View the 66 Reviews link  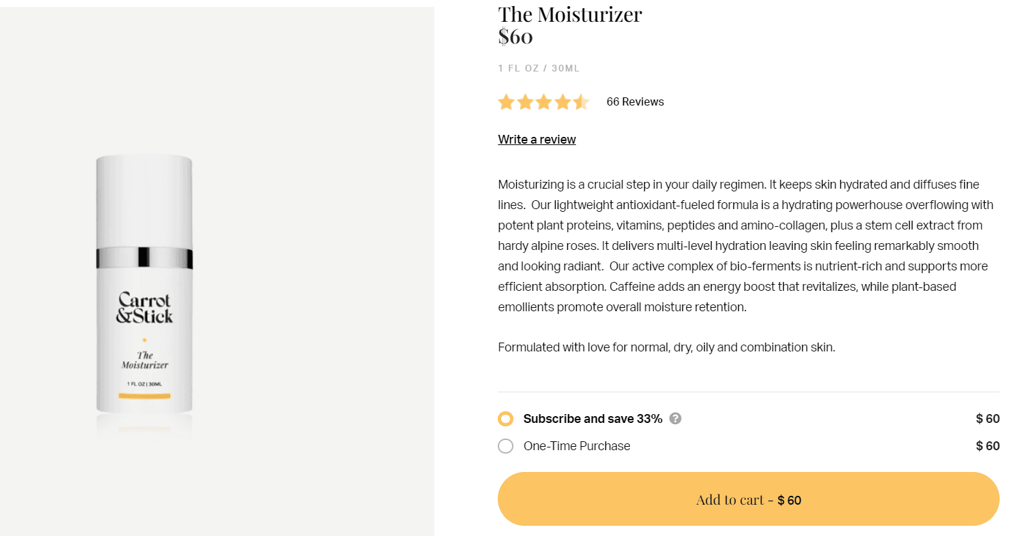[x=635, y=102]
